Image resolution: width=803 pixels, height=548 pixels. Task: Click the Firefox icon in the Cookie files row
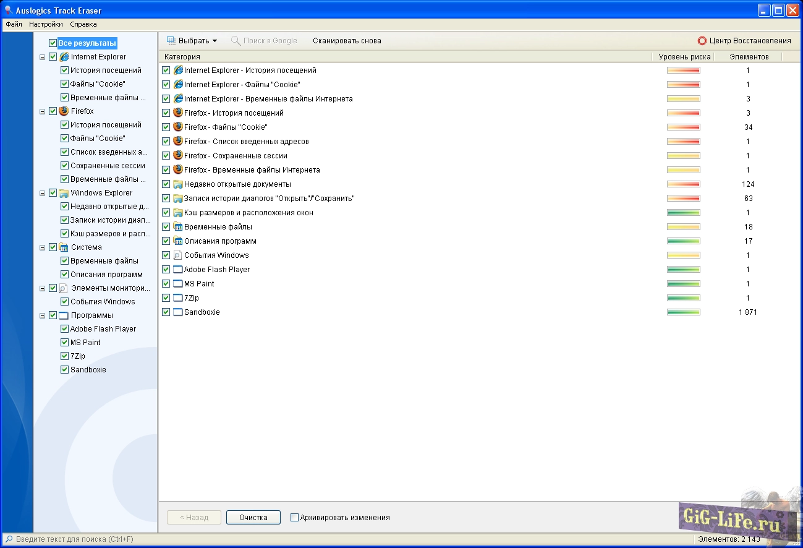(178, 127)
